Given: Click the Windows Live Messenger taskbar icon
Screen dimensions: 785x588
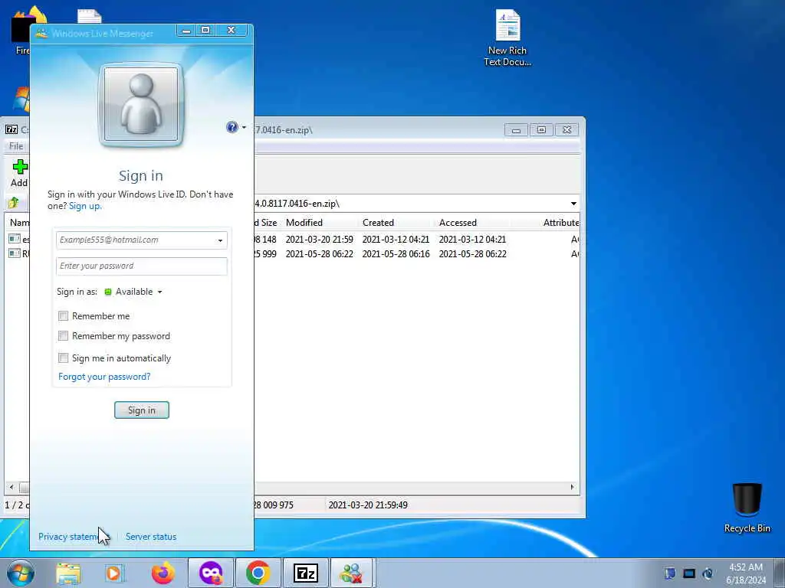Looking at the screenshot, I should [352, 573].
